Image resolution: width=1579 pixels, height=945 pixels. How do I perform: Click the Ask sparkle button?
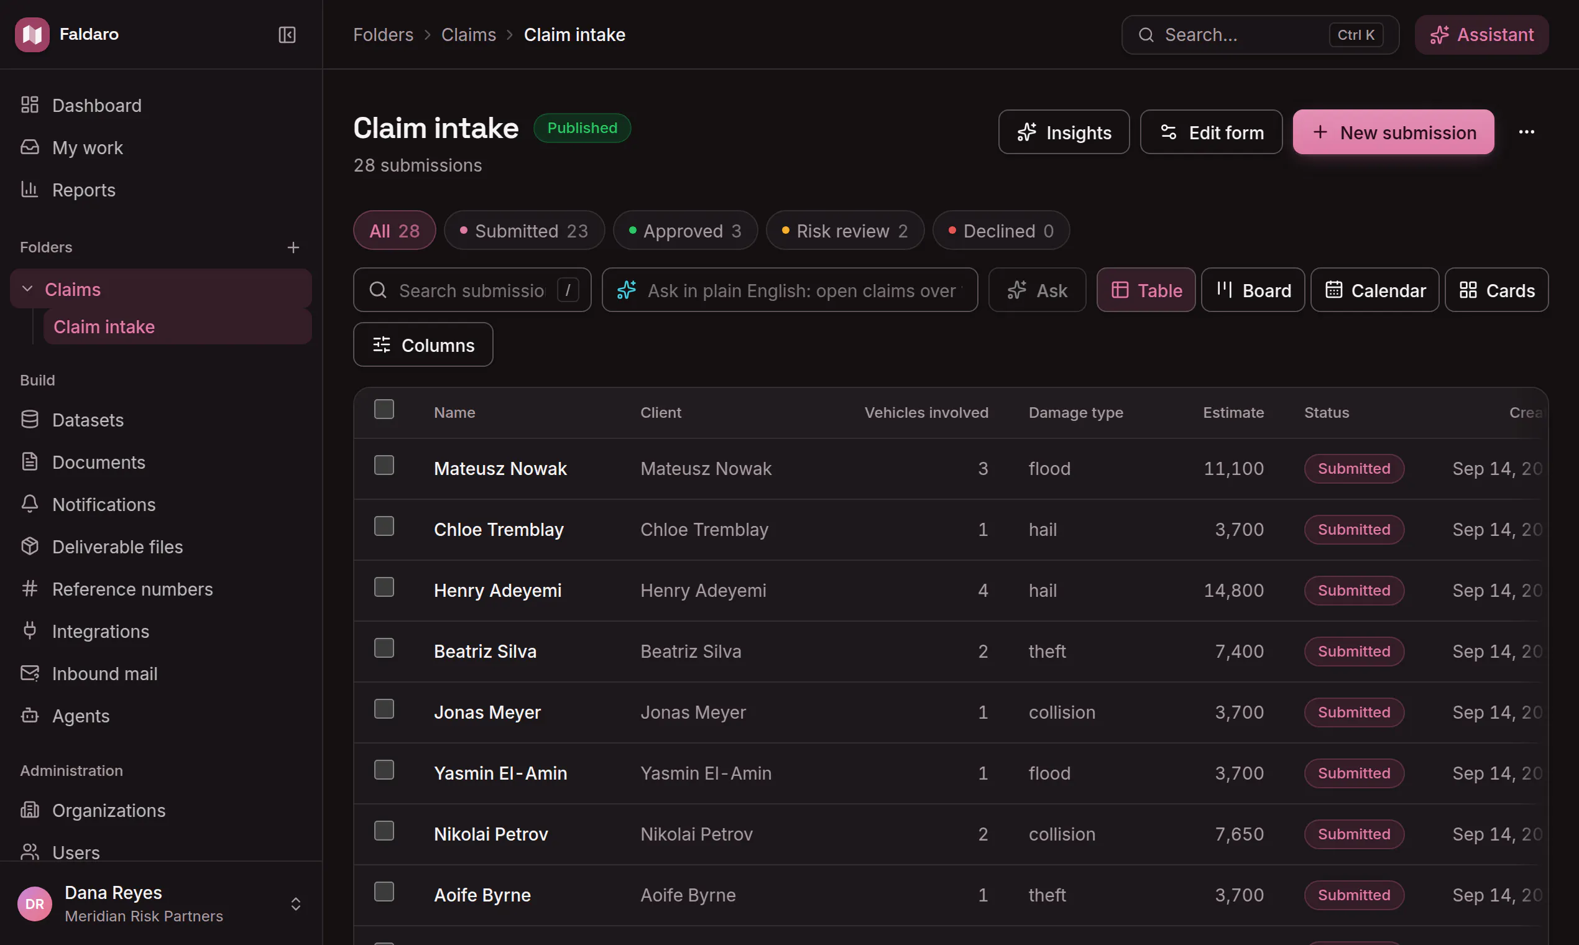click(1037, 290)
